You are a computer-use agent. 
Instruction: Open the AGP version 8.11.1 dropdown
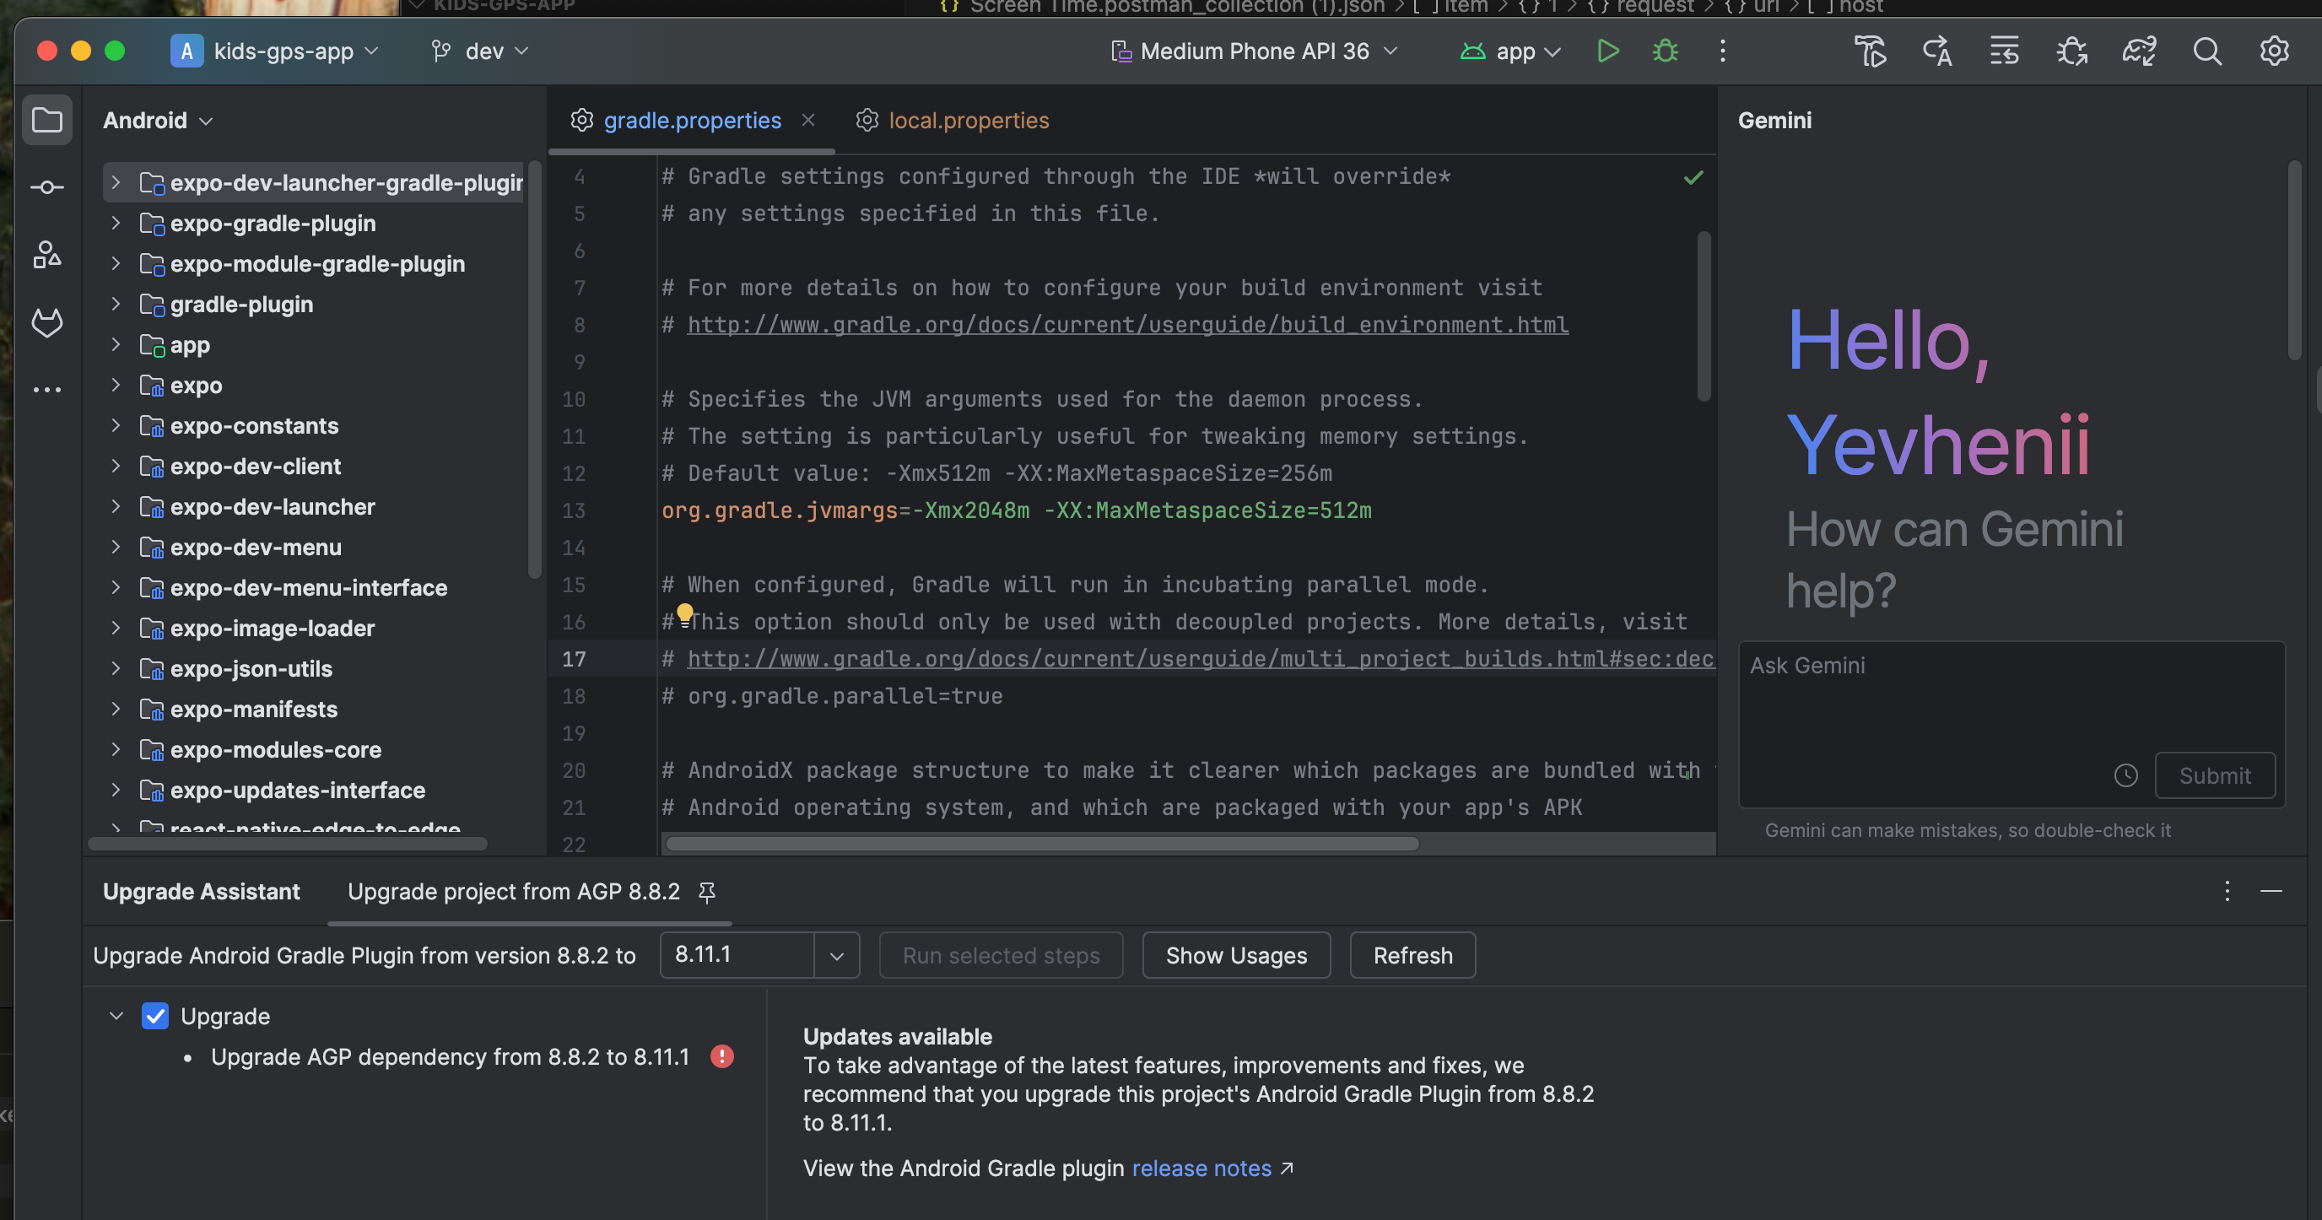tap(835, 955)
